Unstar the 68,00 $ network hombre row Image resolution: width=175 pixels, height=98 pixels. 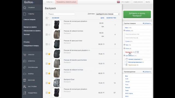coord(49,73)
